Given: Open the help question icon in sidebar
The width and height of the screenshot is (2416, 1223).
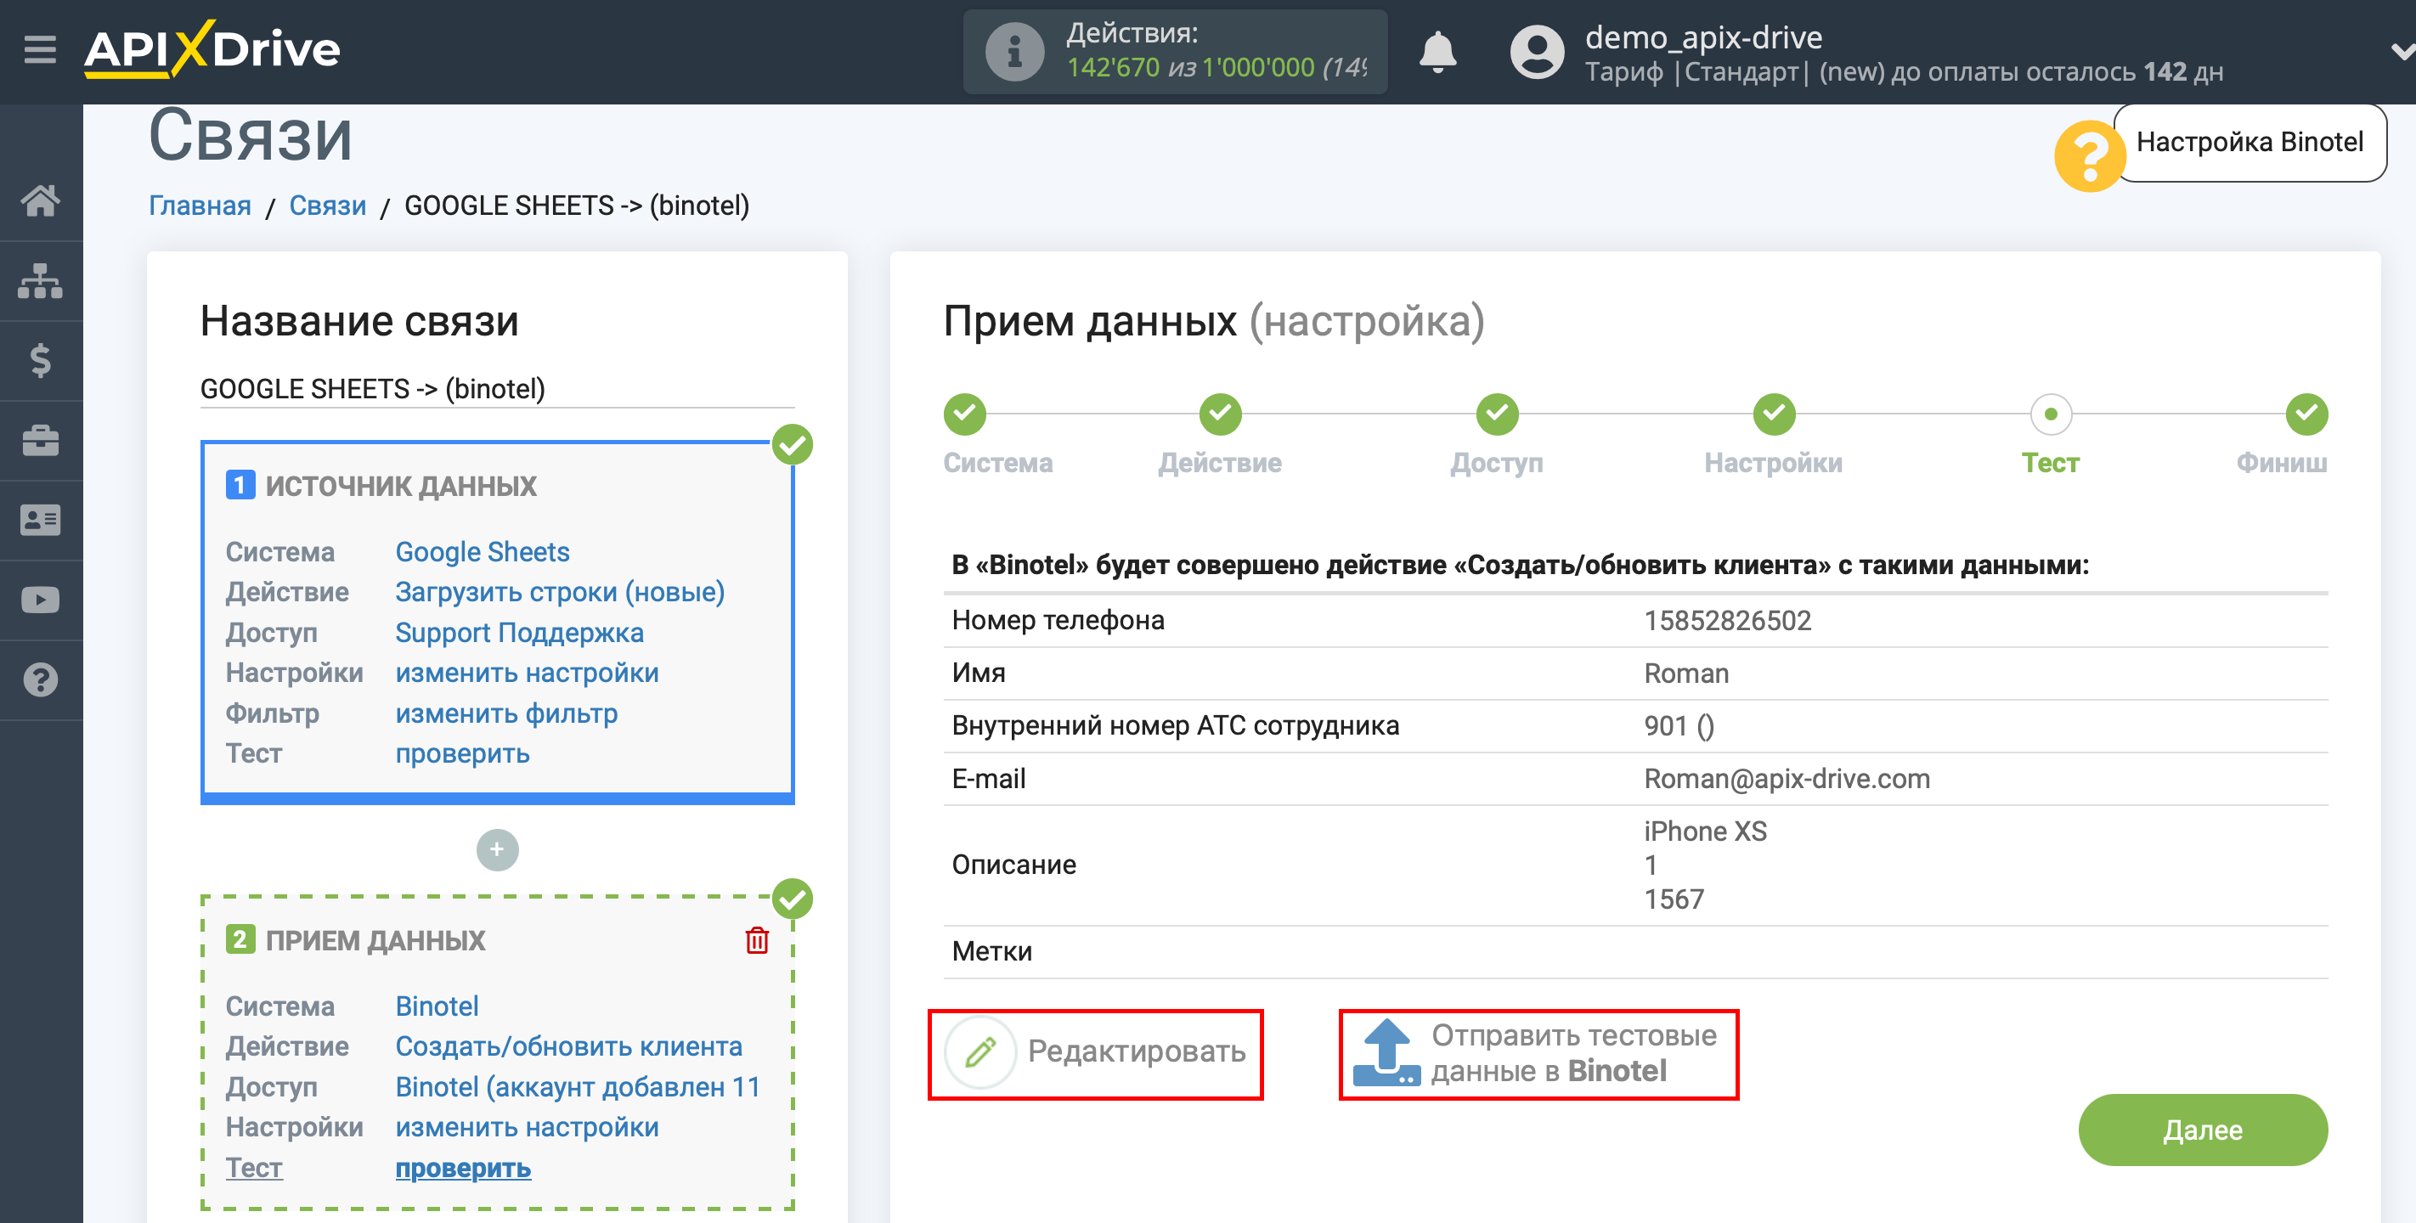Looking at the screenshot, I should (40, 680).
